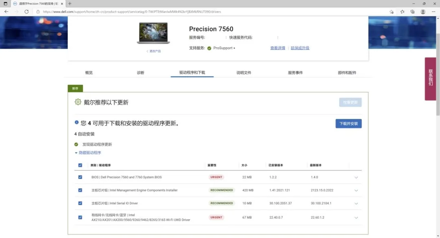The width and height of the screenshot is (440, 238).
Task: Click the 大小 column header
Action: coord(244,166)
